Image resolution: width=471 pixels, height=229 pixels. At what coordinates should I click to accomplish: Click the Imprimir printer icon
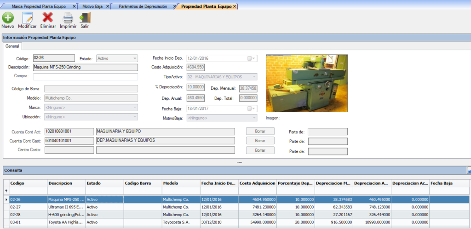coord(68,18)
